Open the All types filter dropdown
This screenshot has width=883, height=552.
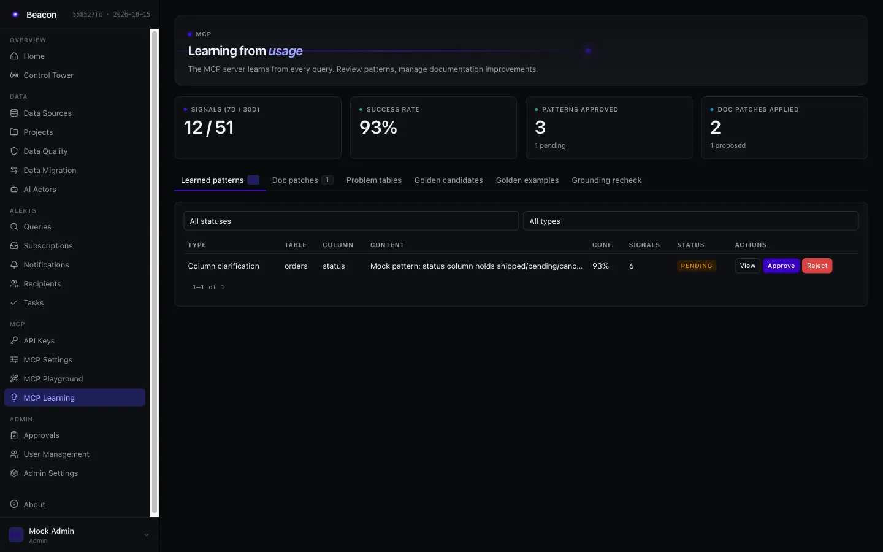pos(690,221)
